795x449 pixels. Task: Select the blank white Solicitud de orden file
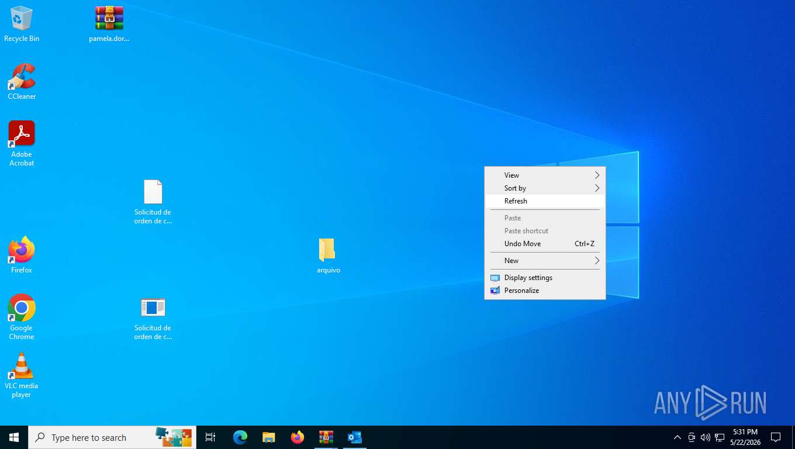point(153,202)
